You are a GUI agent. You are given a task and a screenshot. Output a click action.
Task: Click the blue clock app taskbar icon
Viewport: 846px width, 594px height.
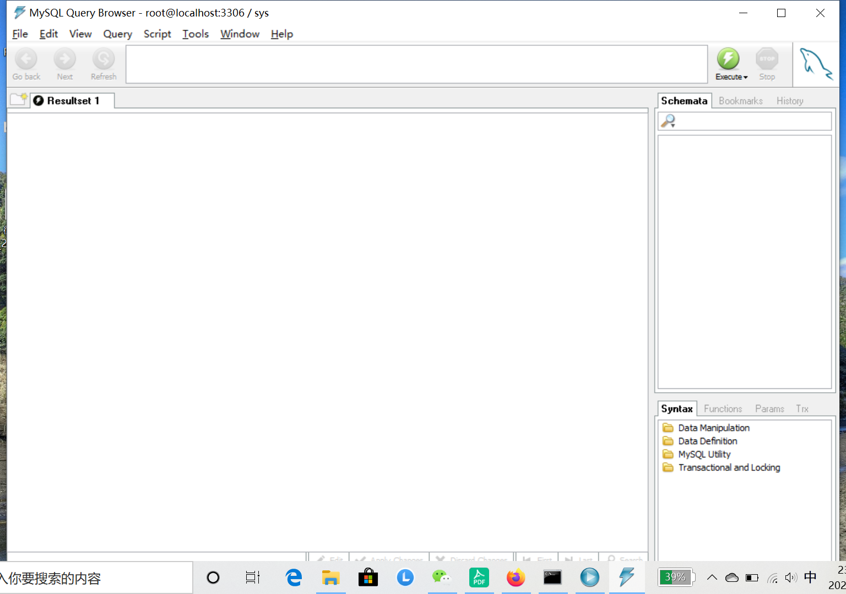point(405,577)
